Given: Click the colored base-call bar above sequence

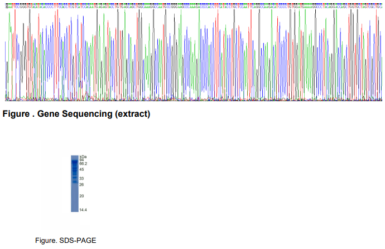Looking at the screenshot, I should click(194, 4).
